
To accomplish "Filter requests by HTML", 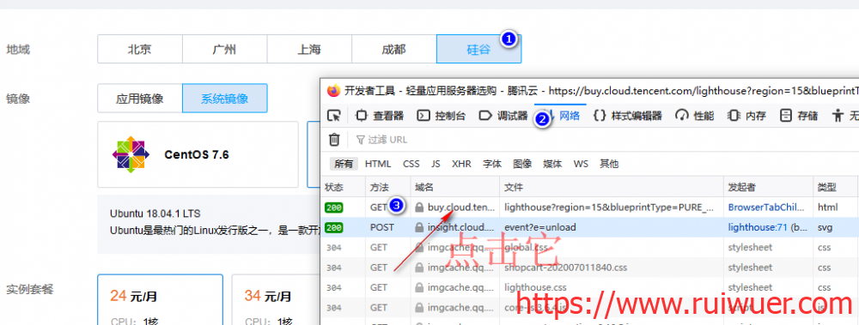I will coord(378,164).
